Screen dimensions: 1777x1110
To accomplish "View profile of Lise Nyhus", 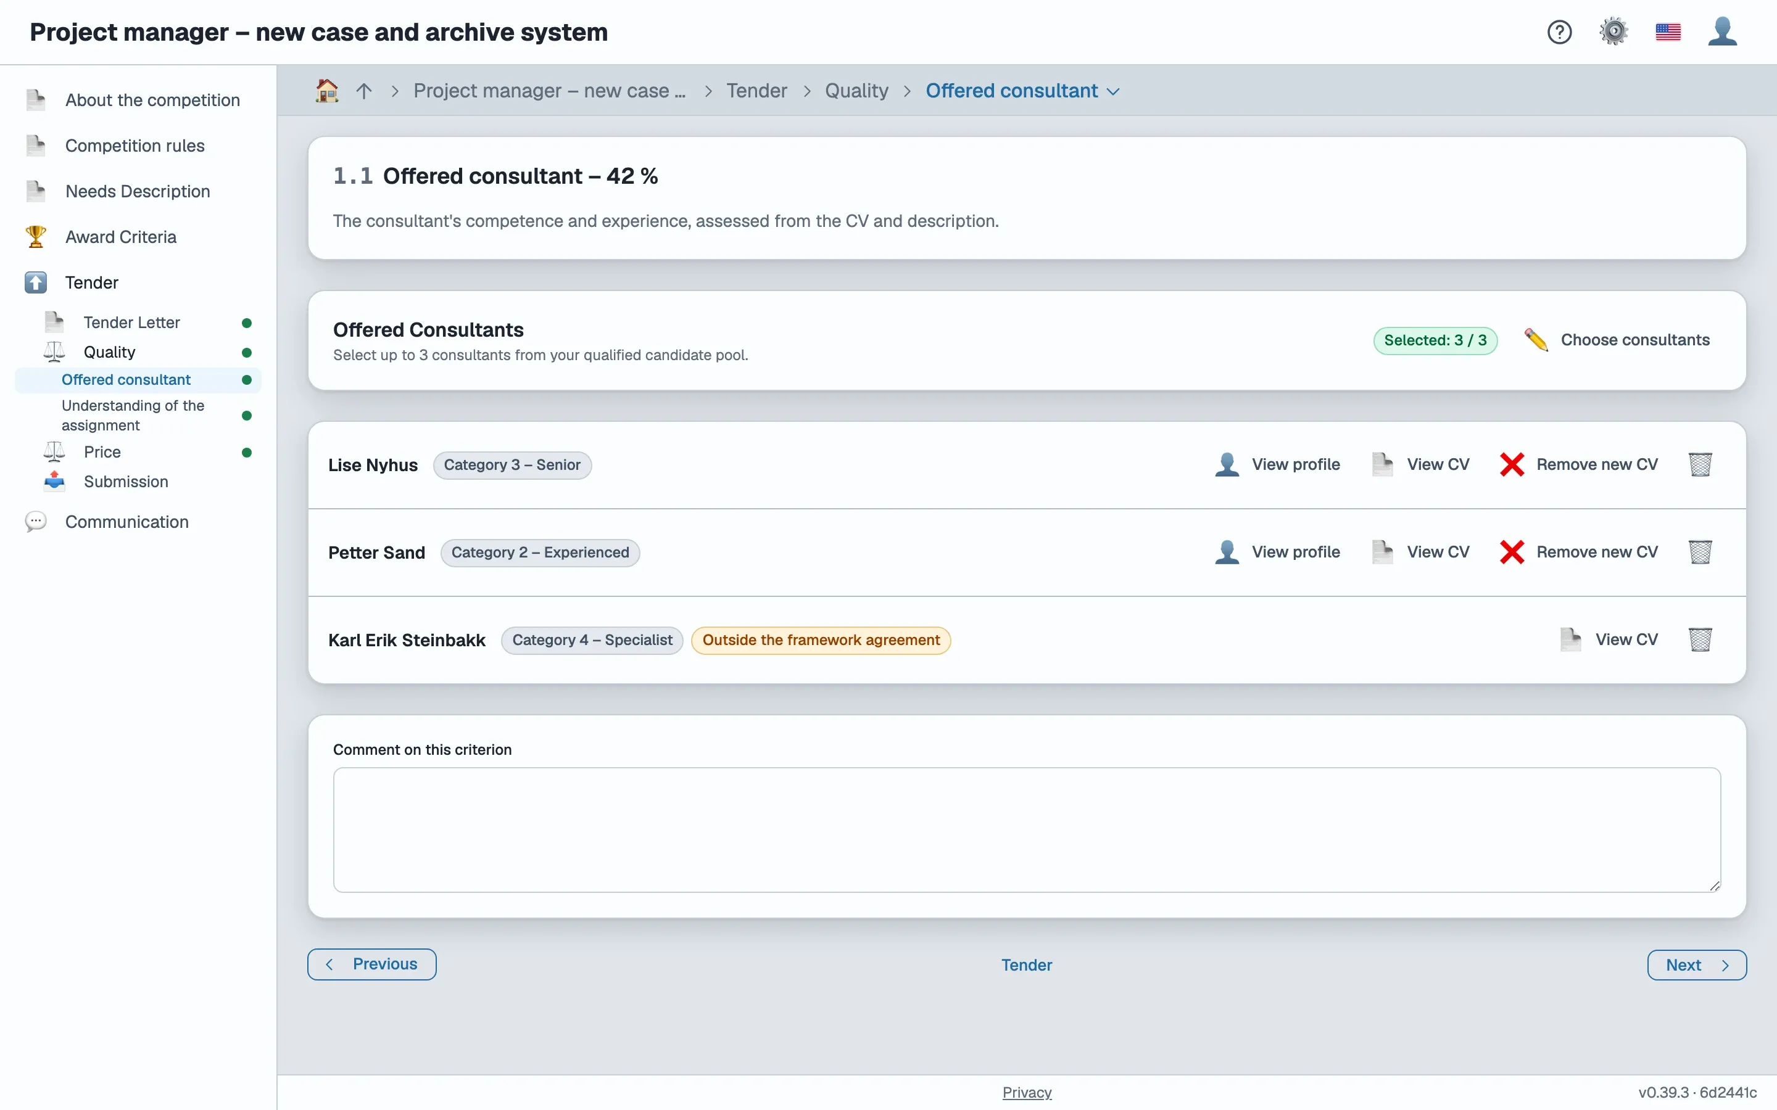I will pyautogui.click(x=1278, y=465).
